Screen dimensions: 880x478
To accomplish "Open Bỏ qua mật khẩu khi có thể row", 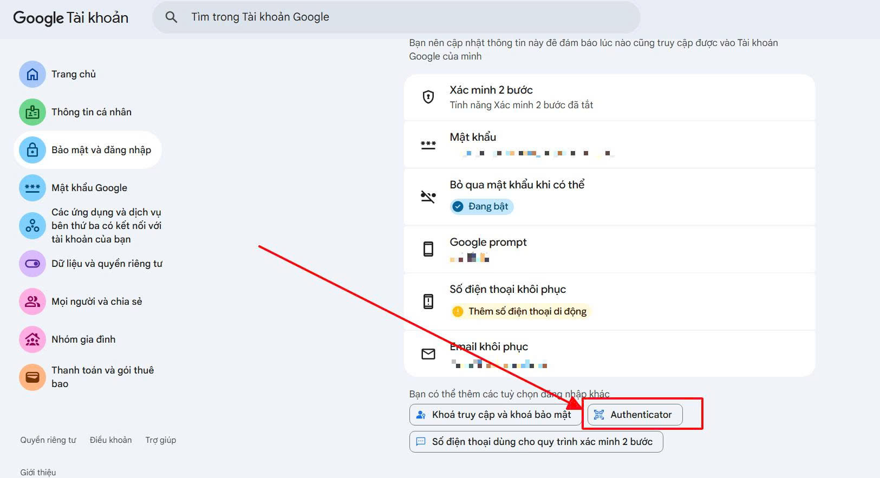I will pos(609,197).
